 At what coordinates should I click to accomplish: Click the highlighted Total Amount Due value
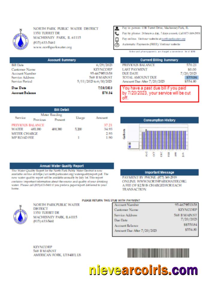coord(191,77)
